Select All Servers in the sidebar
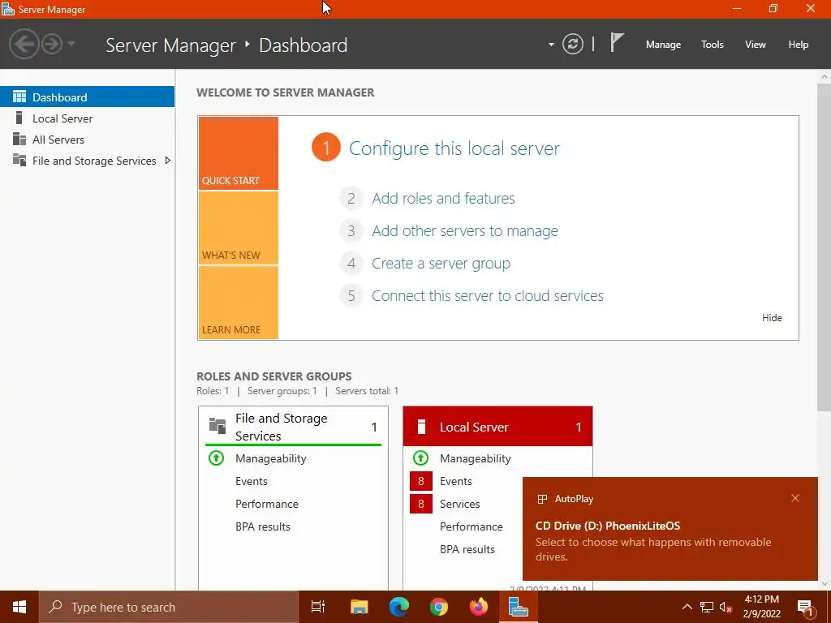 (x=87, y=140)
